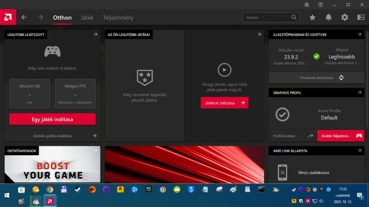The image size is (369, 207).
Task: Expand the Az Ön legutóbbi játékai panel
Action: click(259, 34)
